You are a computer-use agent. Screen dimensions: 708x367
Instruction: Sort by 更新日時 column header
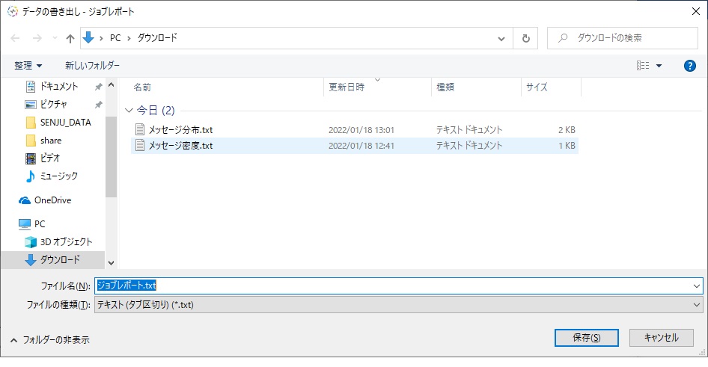point(347,87)
